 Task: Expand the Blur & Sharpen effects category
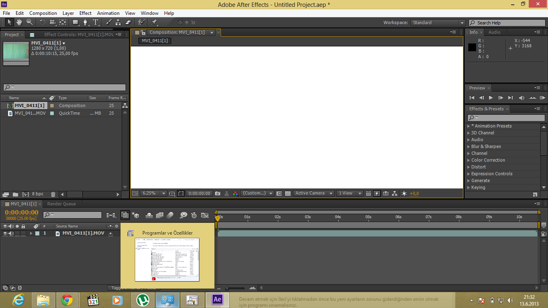469,146
